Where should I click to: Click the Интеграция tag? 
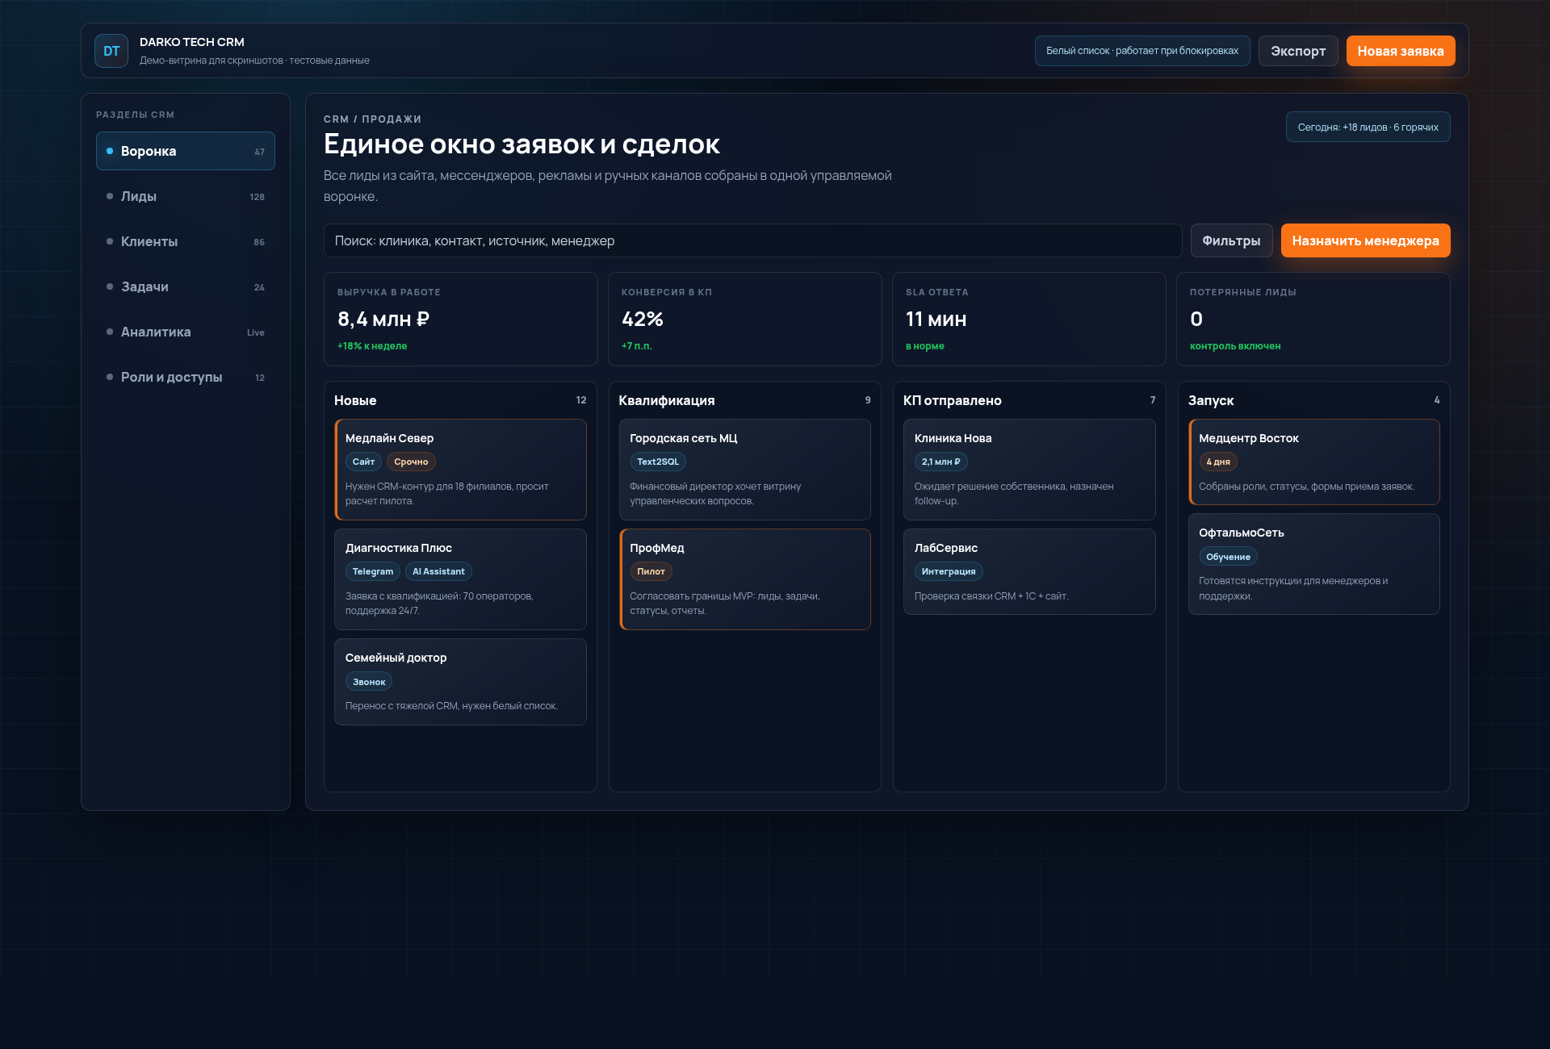[949, 571]
